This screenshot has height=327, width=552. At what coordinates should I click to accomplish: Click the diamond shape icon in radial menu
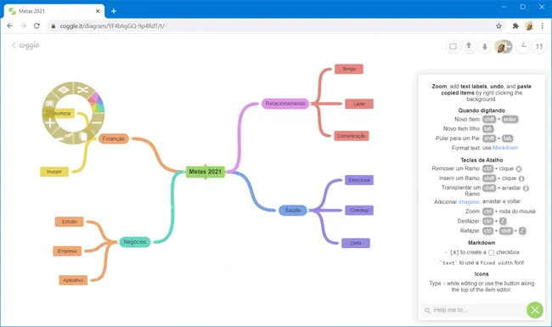[64, 90]
